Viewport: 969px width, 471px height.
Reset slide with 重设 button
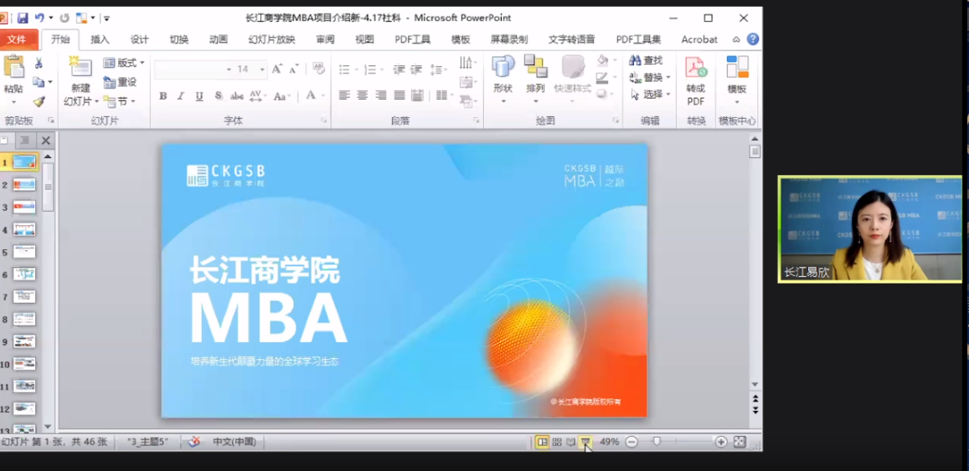pos(120,82)
